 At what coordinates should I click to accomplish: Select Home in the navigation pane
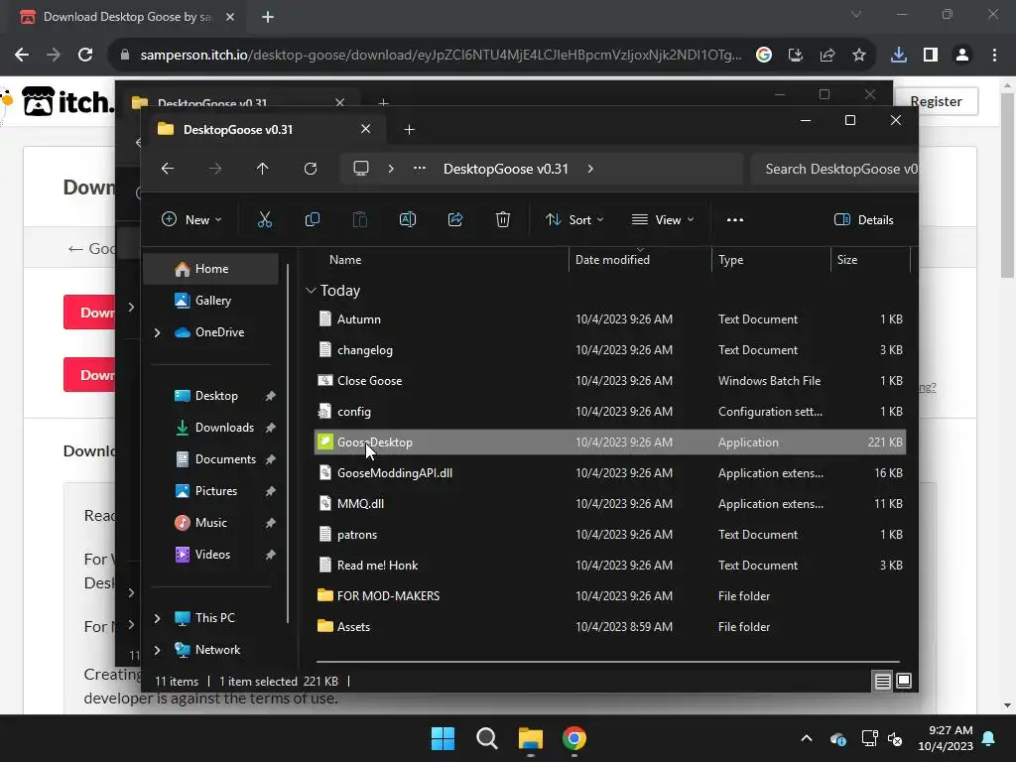[211, 269]
